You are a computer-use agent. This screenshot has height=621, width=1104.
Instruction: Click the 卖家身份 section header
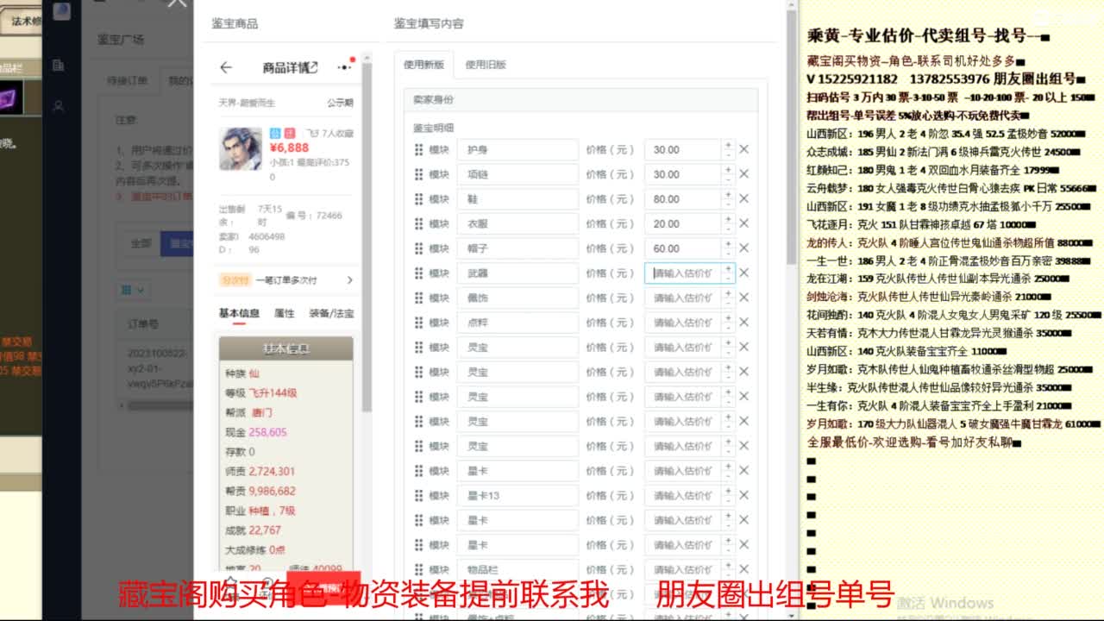click(x=580, y=99)
